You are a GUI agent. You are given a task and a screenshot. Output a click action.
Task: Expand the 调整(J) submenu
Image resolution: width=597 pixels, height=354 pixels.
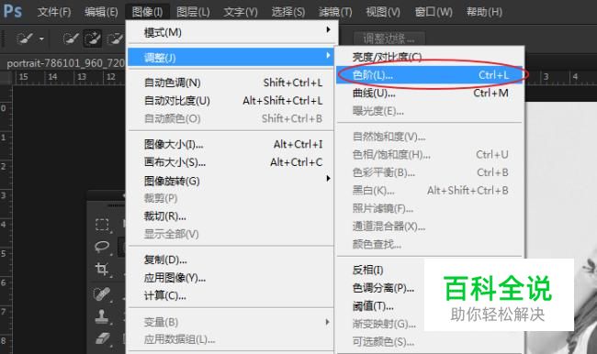(x=231, y=58)
